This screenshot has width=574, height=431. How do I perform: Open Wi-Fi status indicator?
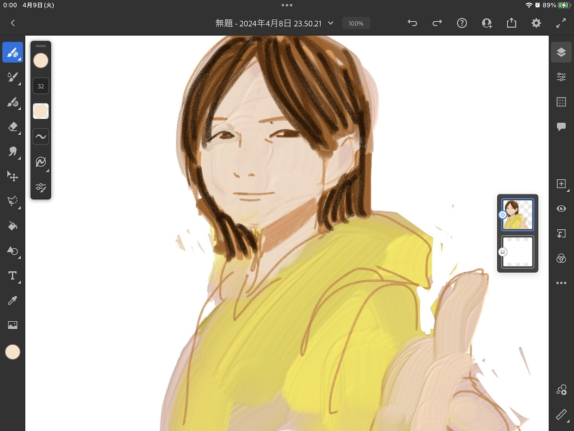[529, 5]
